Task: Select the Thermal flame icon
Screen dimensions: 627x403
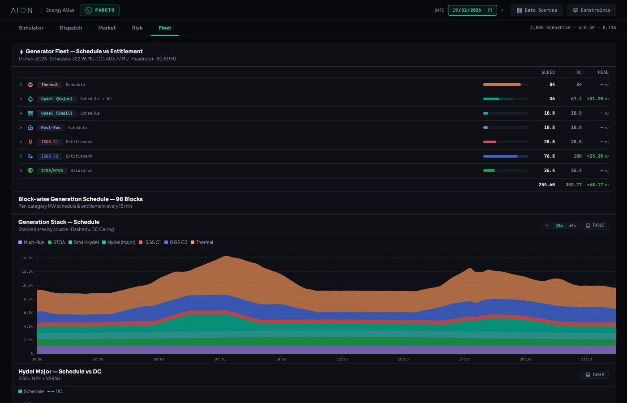Action: click(30, 84)
